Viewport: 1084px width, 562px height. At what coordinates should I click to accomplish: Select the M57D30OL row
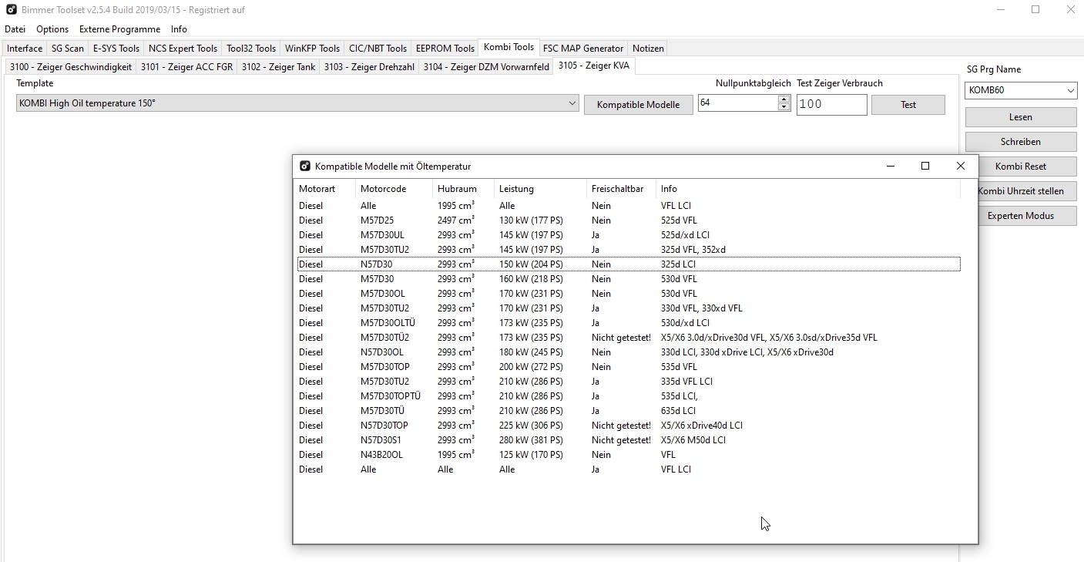click(629, 294)
